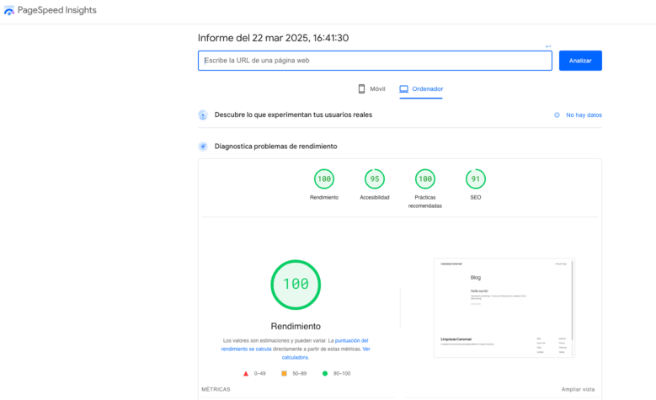Select the Prácticas recomendadas score gauge
Image resolution: width=656 pixels, height=400 pixels.
425,179
